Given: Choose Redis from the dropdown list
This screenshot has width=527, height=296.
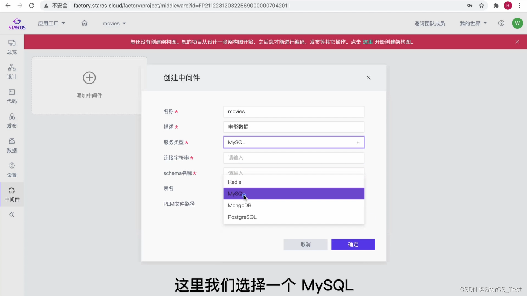Looking at the screenshot, I should click(x=294, y=182).
